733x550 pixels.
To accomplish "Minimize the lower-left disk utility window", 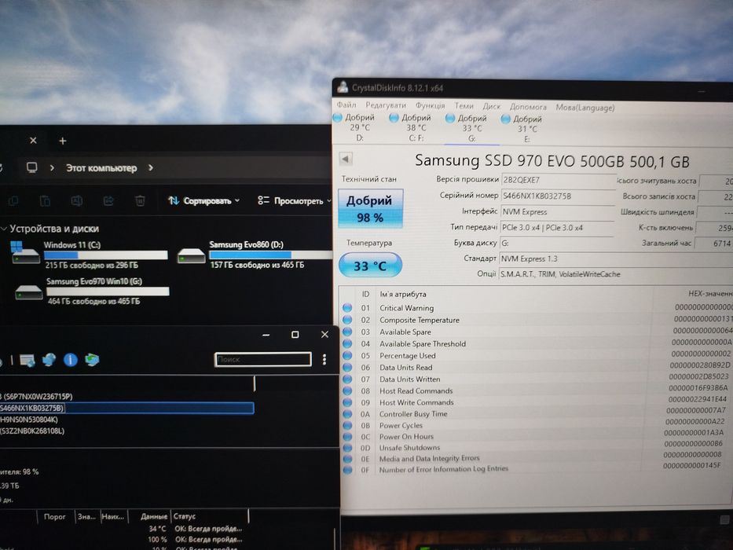I will tap(266, 335).
